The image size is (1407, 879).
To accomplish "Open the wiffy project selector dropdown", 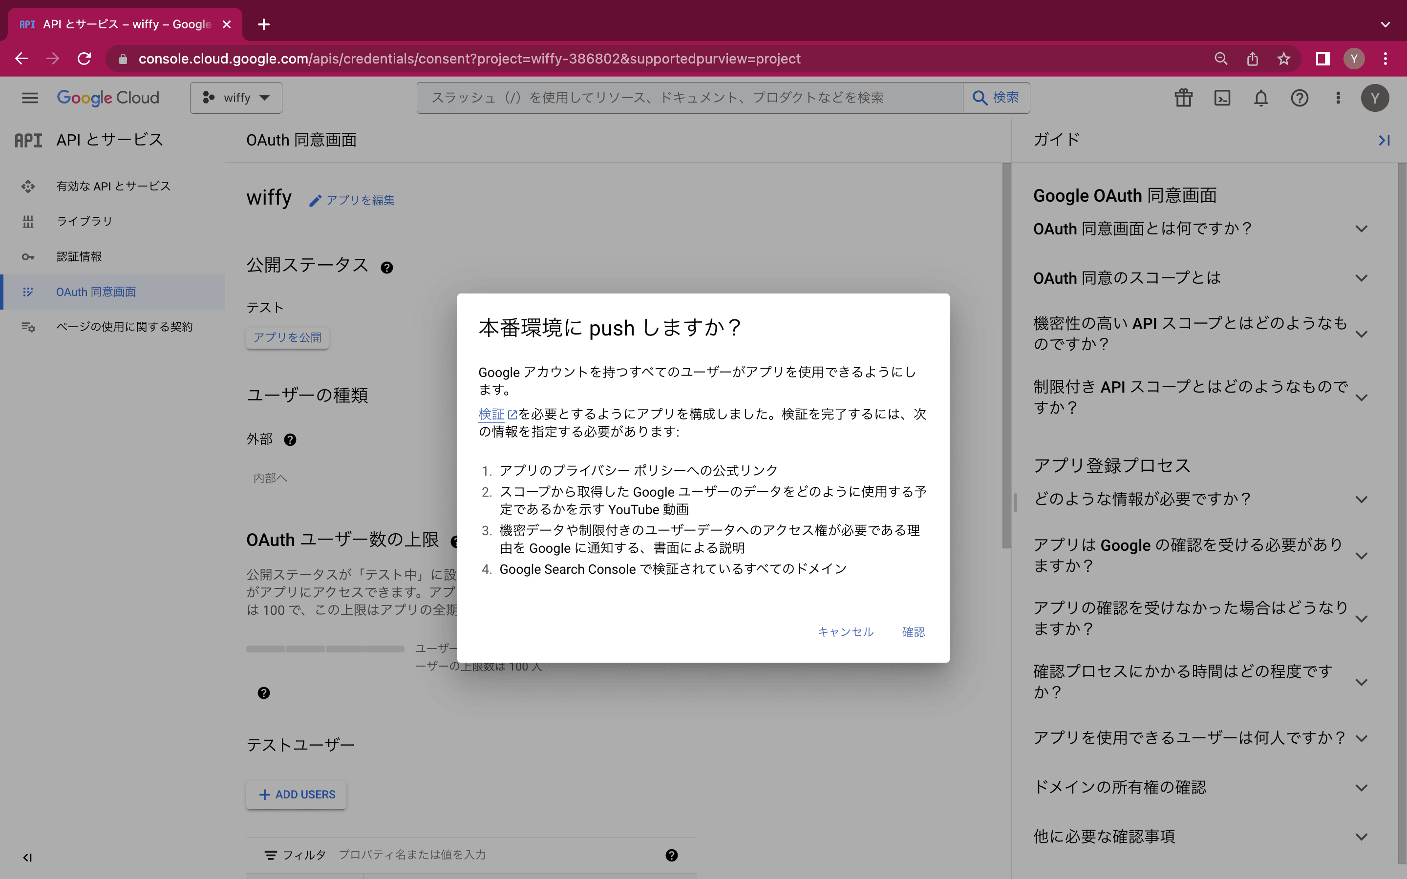I will pos(236,98).
